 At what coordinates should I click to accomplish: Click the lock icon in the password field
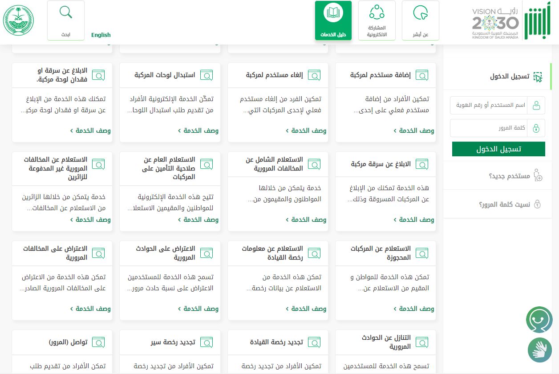(537, 128)
